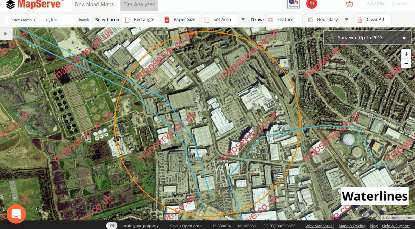Switch to the Download Maps tab
Image resolution: width=415 pixels, height=229 pixels.
(x=94, y=4)
